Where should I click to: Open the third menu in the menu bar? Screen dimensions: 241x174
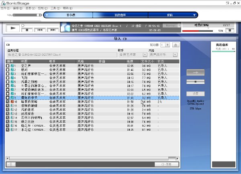pyautogui.click(x=30, y=8)
